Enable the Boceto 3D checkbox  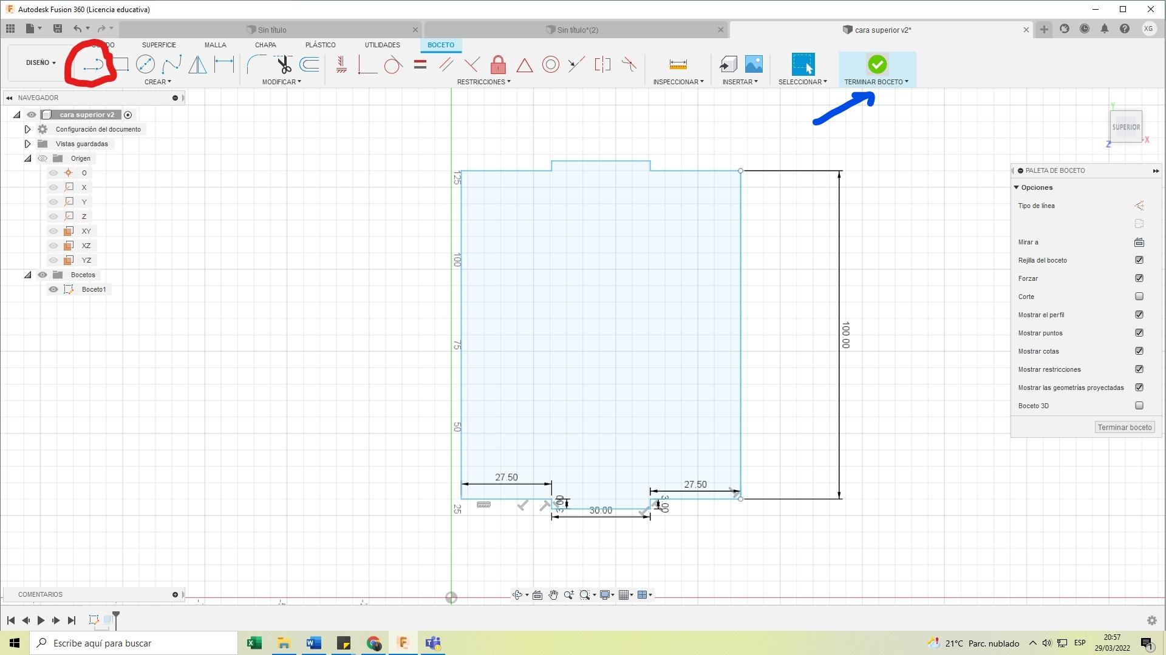pos(1139,406)
